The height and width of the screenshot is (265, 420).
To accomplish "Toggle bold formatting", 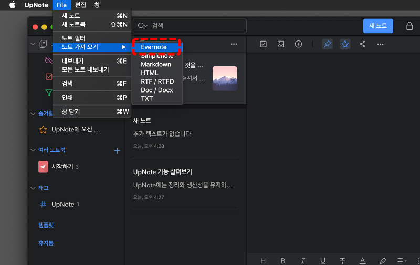I will coord(283,261).
